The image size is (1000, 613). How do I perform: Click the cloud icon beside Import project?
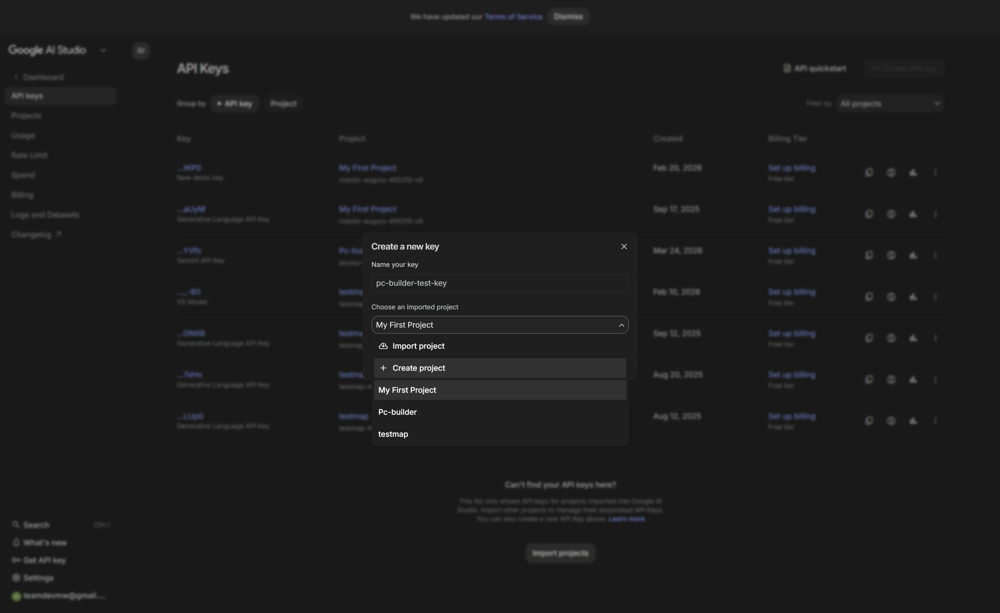coord(383,346)
